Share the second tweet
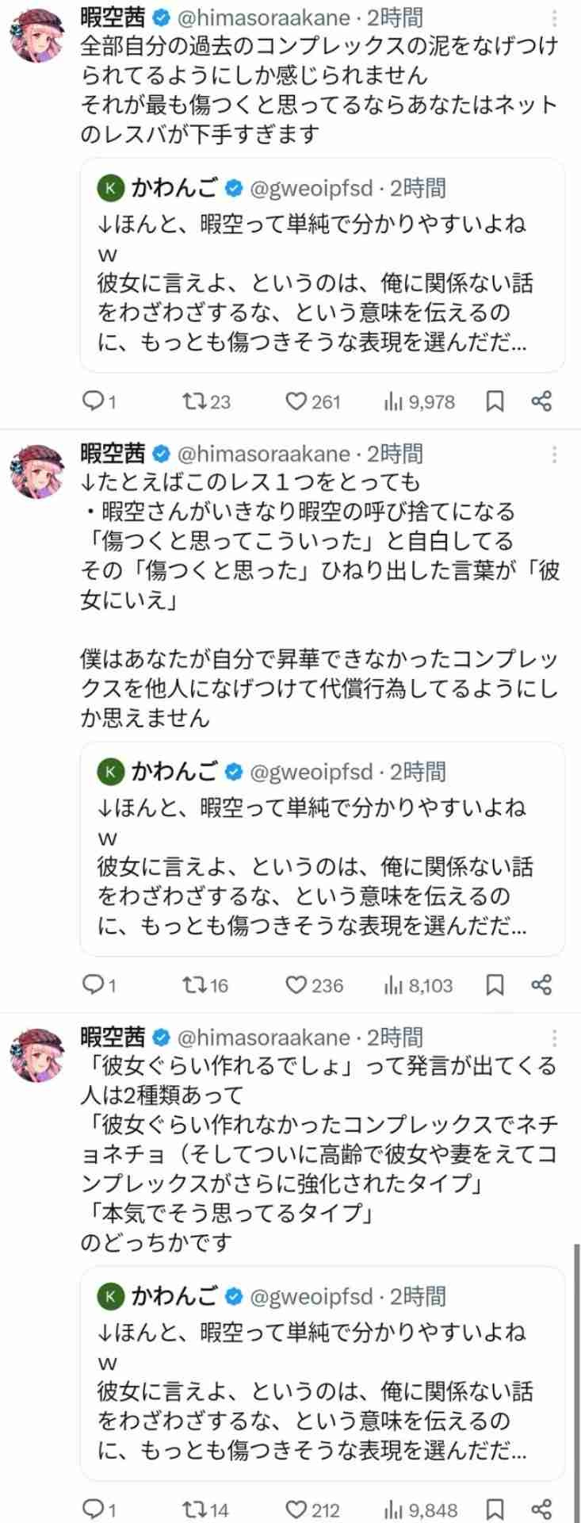The height and width of the screenshot is (1523, 581). tap(541, 985)
